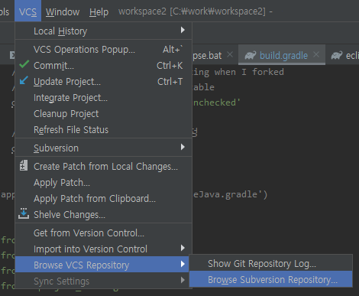
Task: Open the VCS menu in the menu bar
Action: (x=27, y=11)
